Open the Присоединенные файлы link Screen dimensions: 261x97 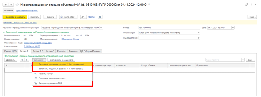pos(27,11)
